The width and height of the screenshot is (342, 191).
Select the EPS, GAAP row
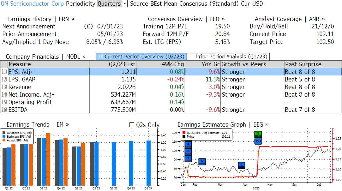[x=171, y=79]
